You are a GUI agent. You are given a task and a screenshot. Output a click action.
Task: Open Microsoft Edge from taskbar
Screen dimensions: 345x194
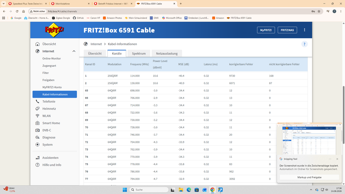(189, 190)
